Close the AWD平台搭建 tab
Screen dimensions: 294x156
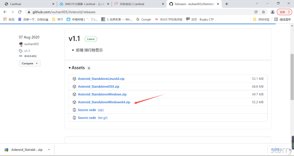tap(108, 4)
